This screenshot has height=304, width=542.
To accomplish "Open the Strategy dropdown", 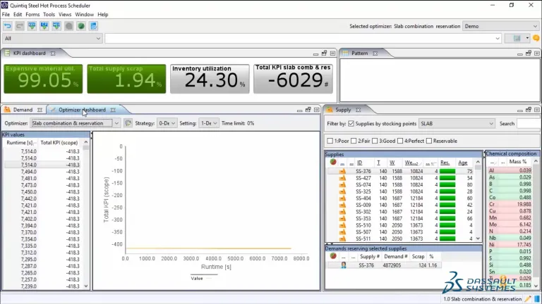I will [167, 123].
